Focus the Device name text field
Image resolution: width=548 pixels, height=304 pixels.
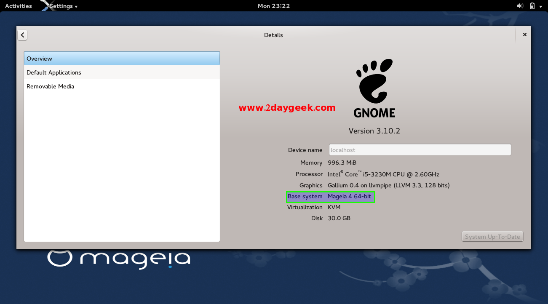click(x=420, y=150)
